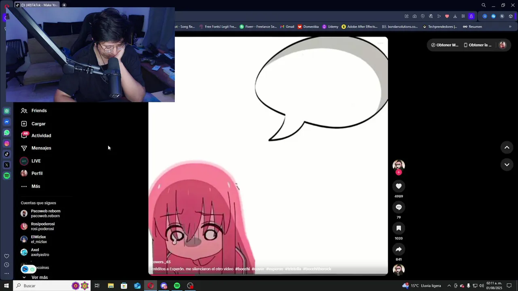Open Perfil page
Image resolution: width=518 pixels, height=291 pixels.
tap(32, 173)
